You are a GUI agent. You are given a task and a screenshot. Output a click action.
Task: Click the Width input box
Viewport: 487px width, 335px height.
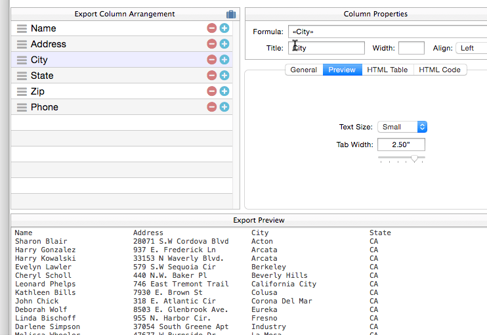[411, 48]
